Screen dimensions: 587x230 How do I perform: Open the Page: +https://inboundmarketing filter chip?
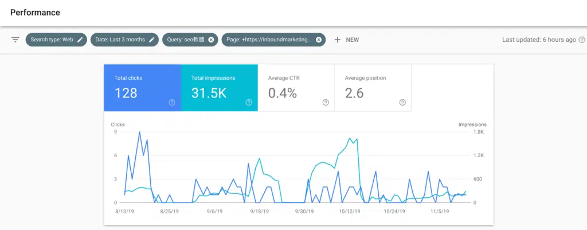point(273,40)
